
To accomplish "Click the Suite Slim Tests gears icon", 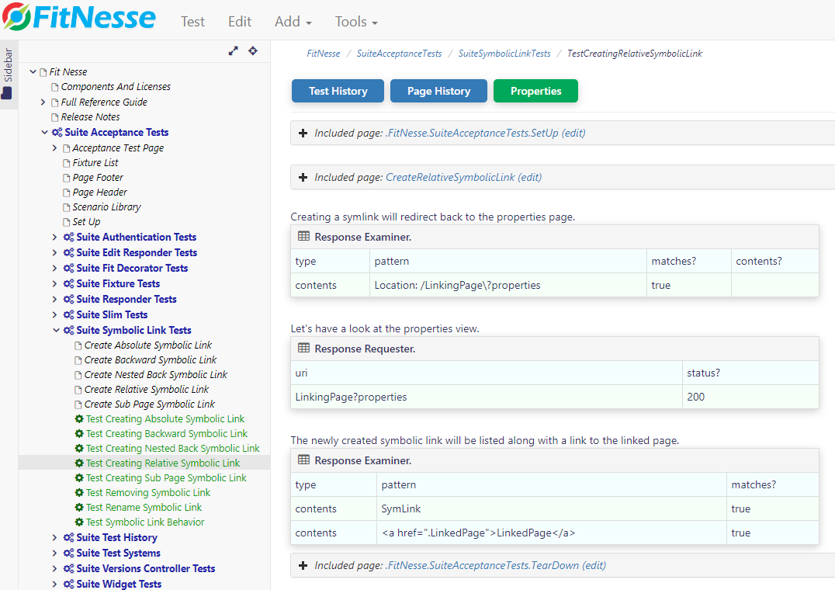I will (x=69, y=314).
